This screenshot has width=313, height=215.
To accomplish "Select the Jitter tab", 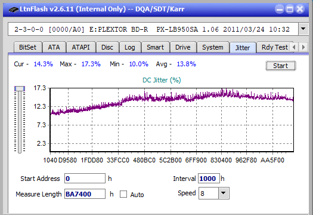I will pos(243,48).
